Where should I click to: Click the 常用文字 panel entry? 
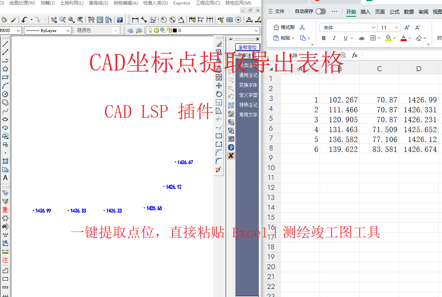tap(248, 115)
